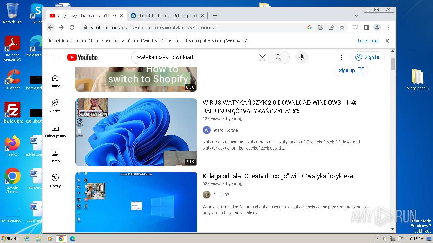Open Windows Explorer folder from taskbar

coord(38,239)
